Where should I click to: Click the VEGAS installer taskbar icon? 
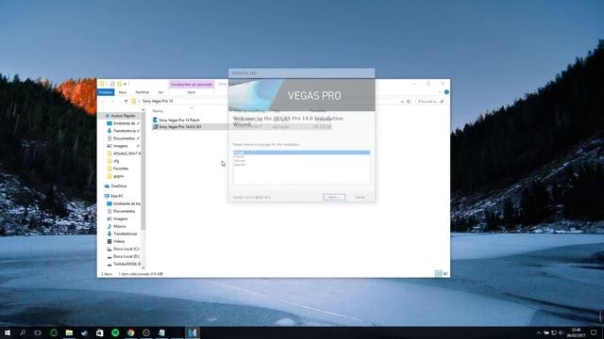click(x=193, y=332)
